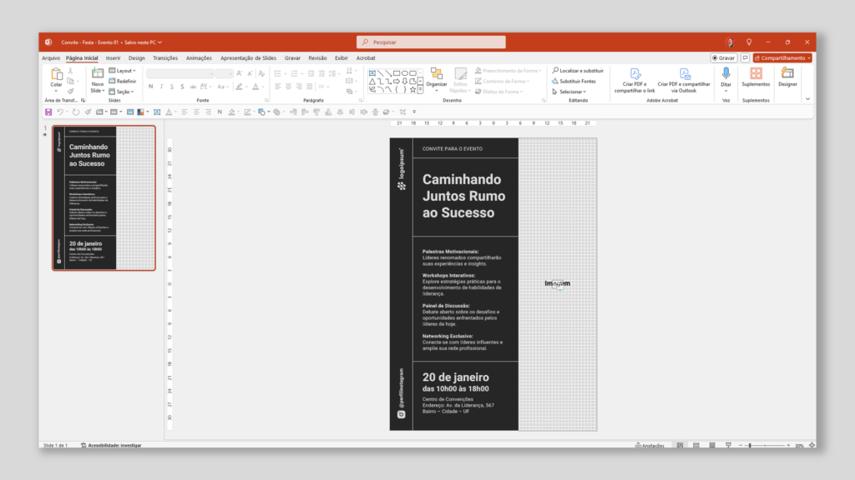Toggle italic formatting

tap(161, 87)
